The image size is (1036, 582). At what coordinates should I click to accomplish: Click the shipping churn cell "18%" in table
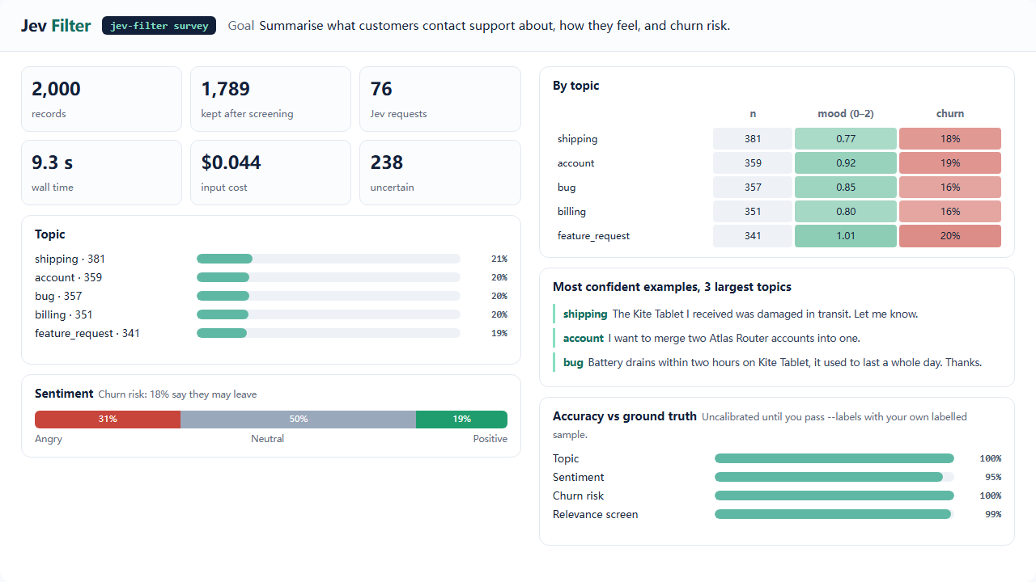pyautogui.click(x=950, y=139)
